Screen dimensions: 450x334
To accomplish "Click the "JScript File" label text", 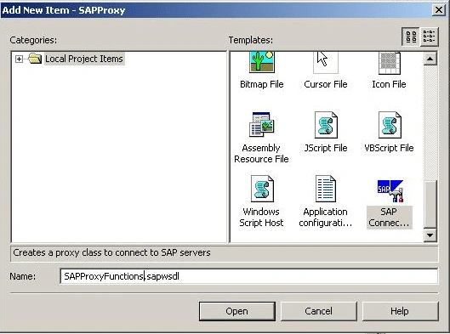I will point(326,148).
